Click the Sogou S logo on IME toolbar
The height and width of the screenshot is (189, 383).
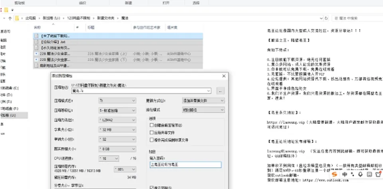(335, 174)
